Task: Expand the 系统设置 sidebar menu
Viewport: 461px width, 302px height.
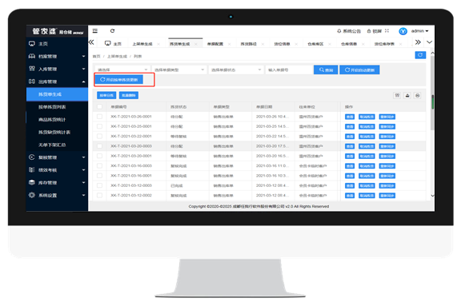Action: (83, 196)
